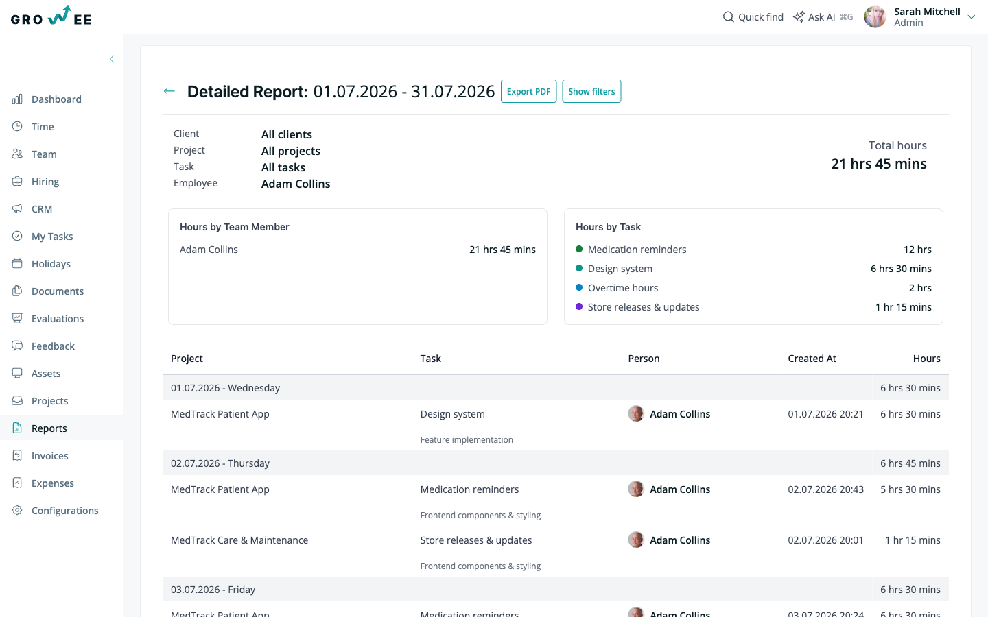Click the 01.07.2026 20:21 timestamp
This screenshot has width=988, height=617.
[x=826, y=414]
